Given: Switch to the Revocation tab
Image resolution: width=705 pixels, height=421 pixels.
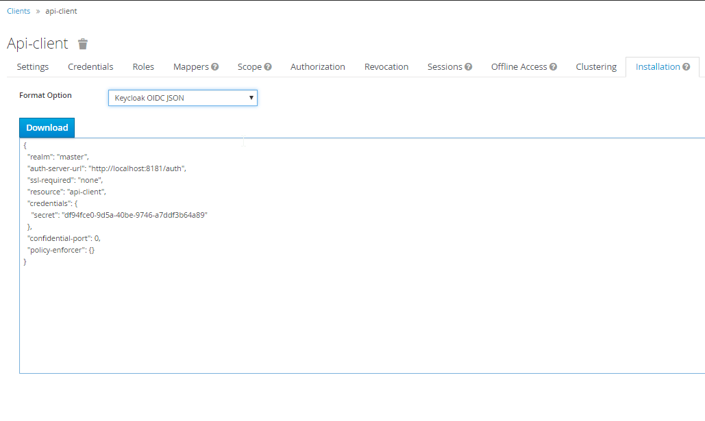Looking at the screenshot, I should pos(386,67).
